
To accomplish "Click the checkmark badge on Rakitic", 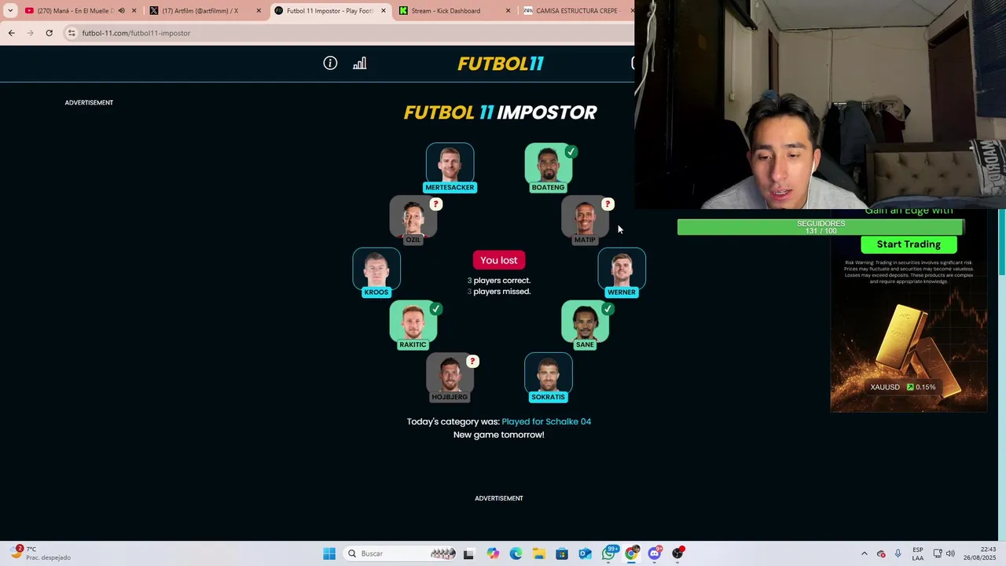I will click(435, 309).
